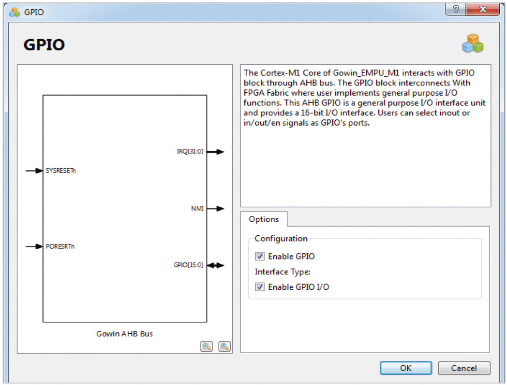Image resolution: width=507 pixels, height=385 pixels.
Task: Click the question mark help button
Action: (456, 10)
